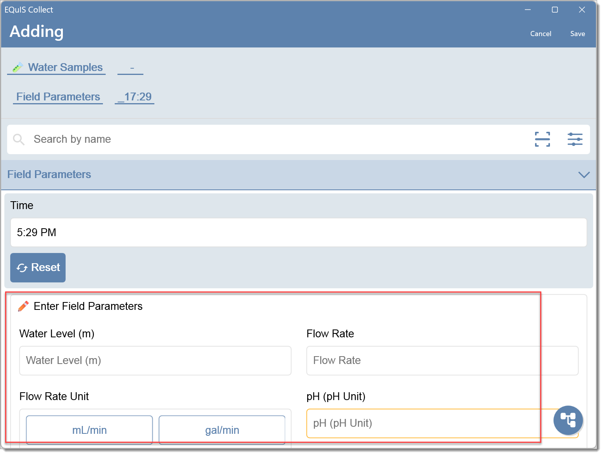Reset the time value

(x=38, y=268)
